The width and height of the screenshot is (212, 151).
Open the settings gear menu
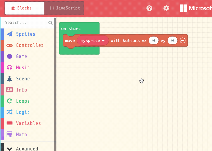pyautogui.click(x=166, y=8)
